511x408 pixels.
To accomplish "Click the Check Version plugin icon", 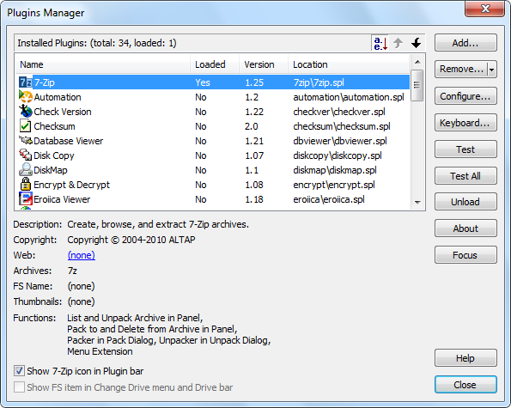I will click(26, 112).
